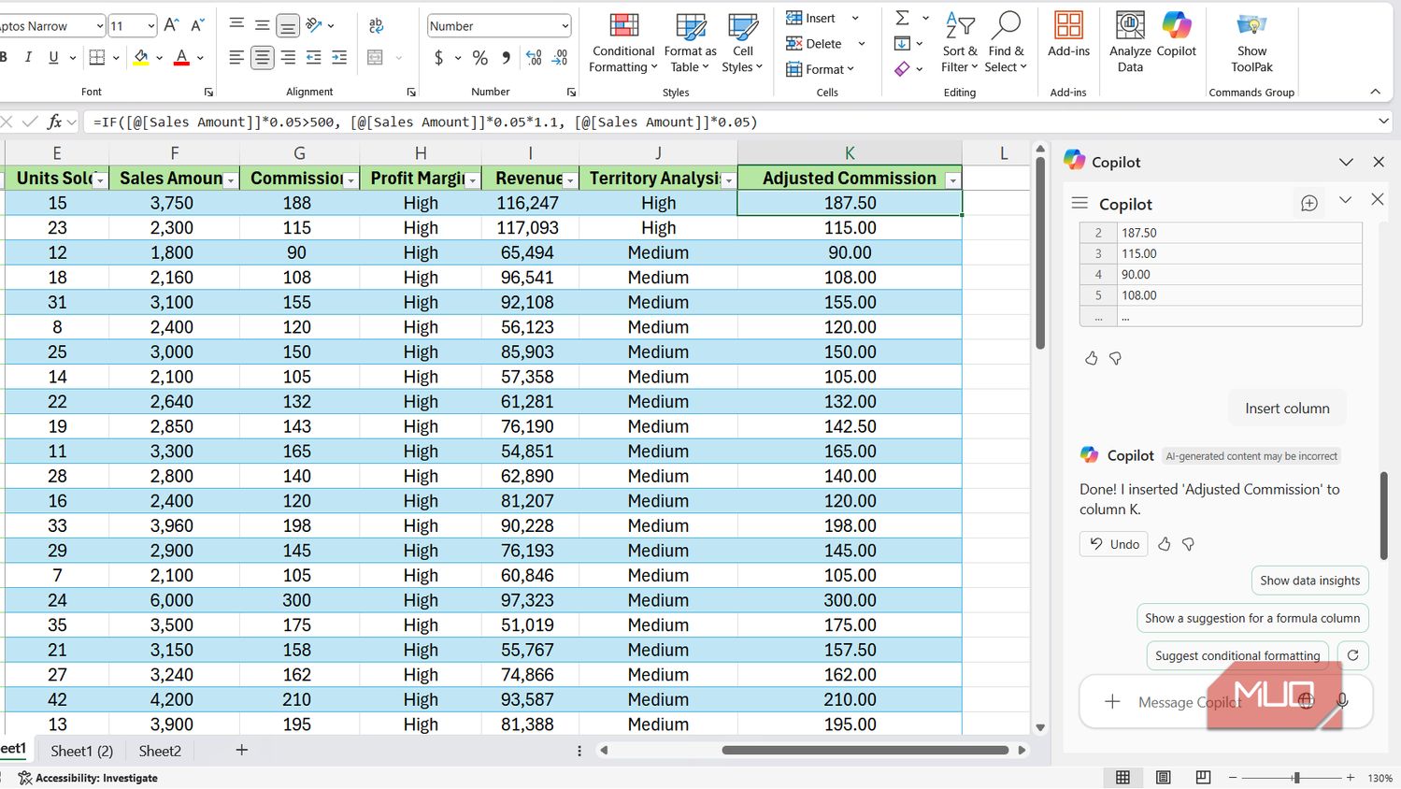Add a new sheet with plus button
1401x789 pixels.
pyautogui.click(x=241, y=750)
